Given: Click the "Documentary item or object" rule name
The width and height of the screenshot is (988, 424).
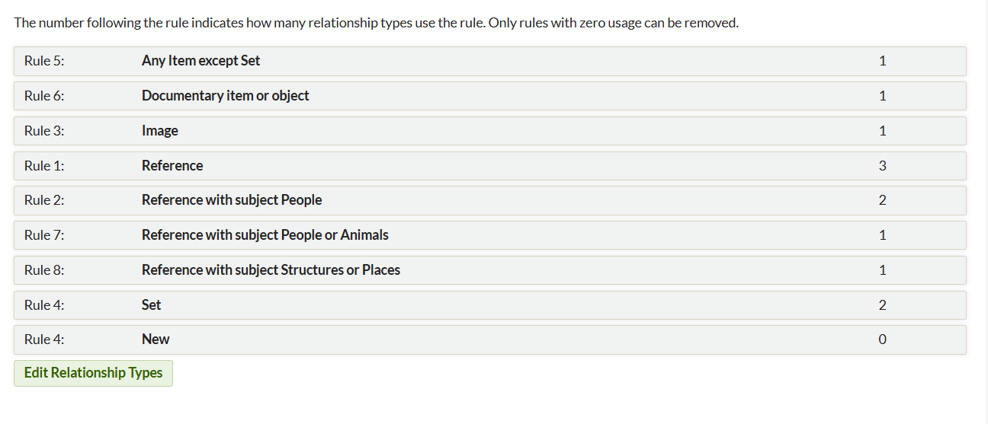Looking at the screenshot, I should [x=225, y=96].
